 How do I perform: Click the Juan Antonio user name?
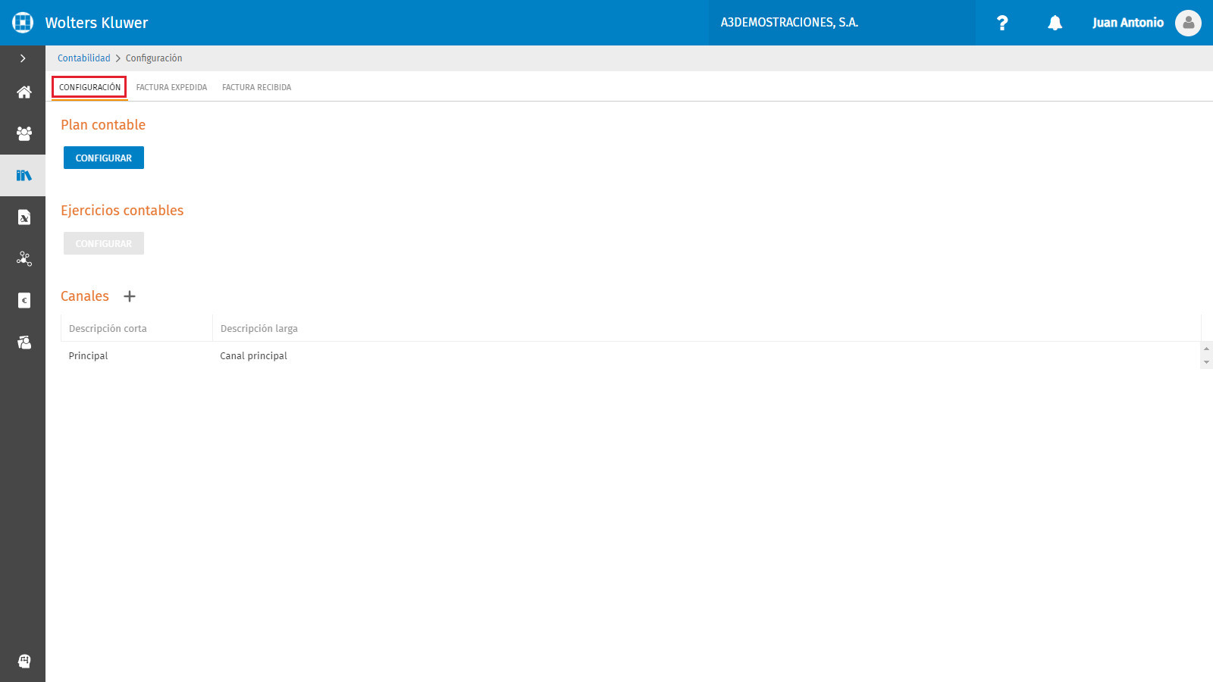coord(1128,23)
